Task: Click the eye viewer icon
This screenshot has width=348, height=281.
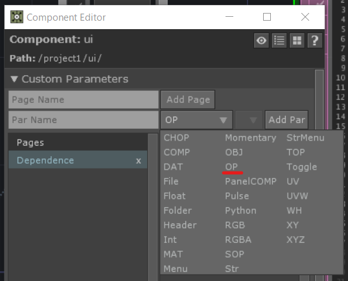Action: pyautogui.click(x=261, y=41)
